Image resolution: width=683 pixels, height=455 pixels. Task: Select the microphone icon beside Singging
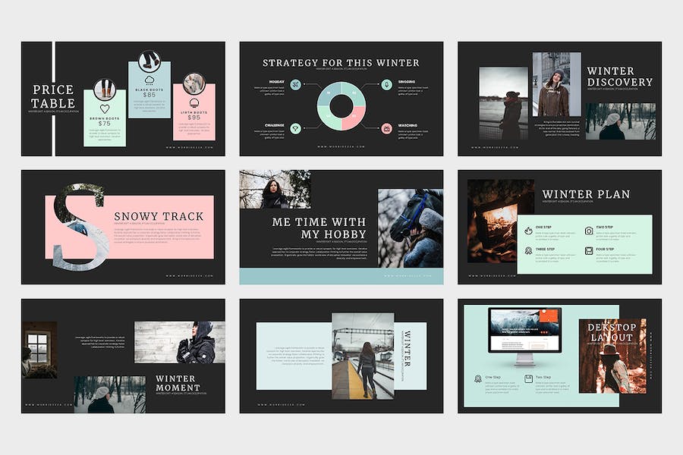386,84
